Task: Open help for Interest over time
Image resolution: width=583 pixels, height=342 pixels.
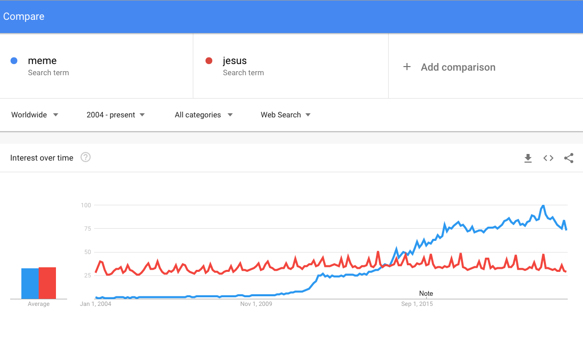Action: tap(85, 158)
